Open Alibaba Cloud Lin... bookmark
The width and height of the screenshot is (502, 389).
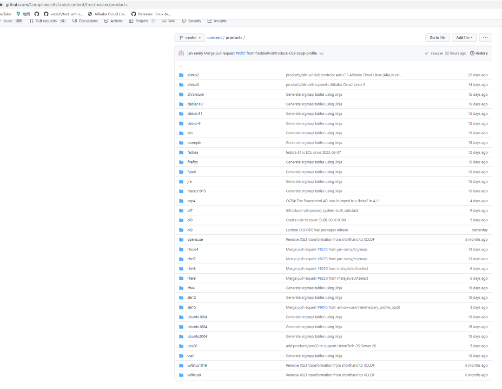tap(107, 14)
